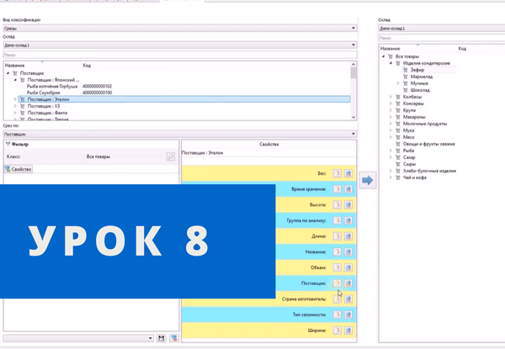Click the left panel Поиск search field
Image resolution: width=505 pixels, height=349 pixels.
(180, 55)
